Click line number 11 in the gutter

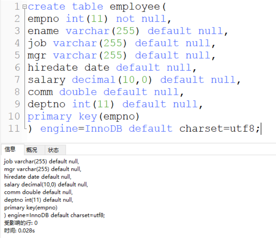click(x=14, y=129)
